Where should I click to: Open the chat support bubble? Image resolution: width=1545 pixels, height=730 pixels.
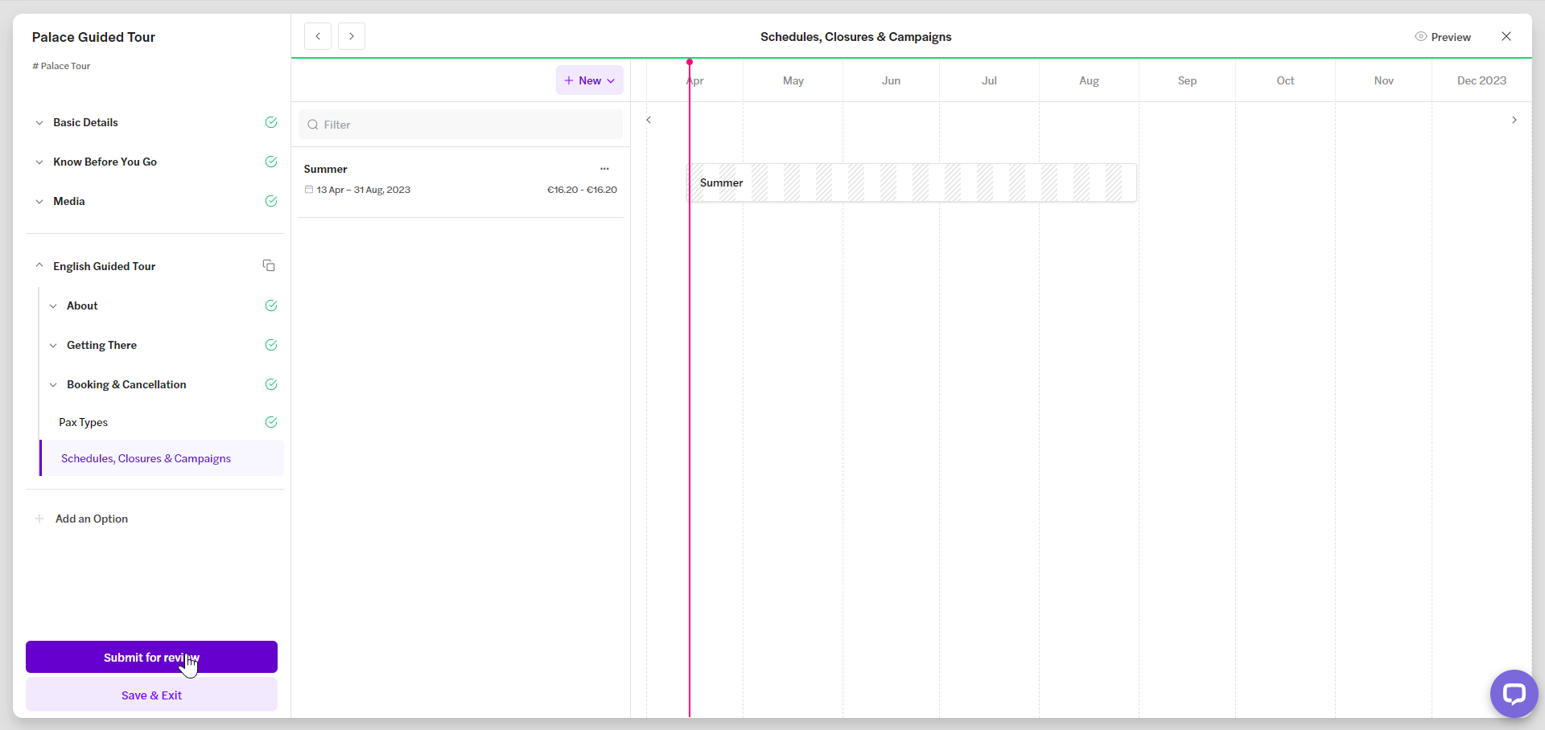[1514, 693]
